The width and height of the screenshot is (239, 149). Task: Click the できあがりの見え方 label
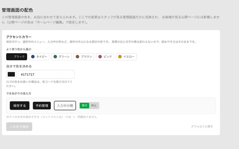pyautogui.click(x=19, y=93)
